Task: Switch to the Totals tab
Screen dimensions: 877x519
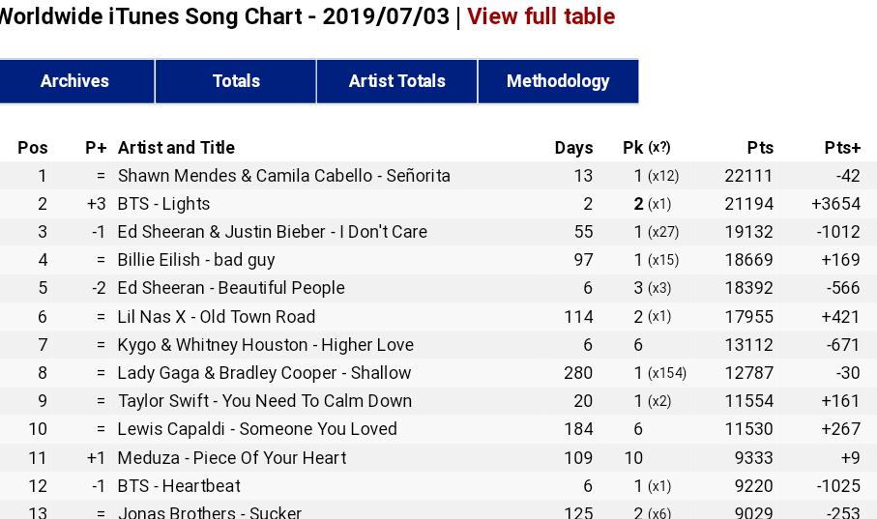Action: pos(236,81)
